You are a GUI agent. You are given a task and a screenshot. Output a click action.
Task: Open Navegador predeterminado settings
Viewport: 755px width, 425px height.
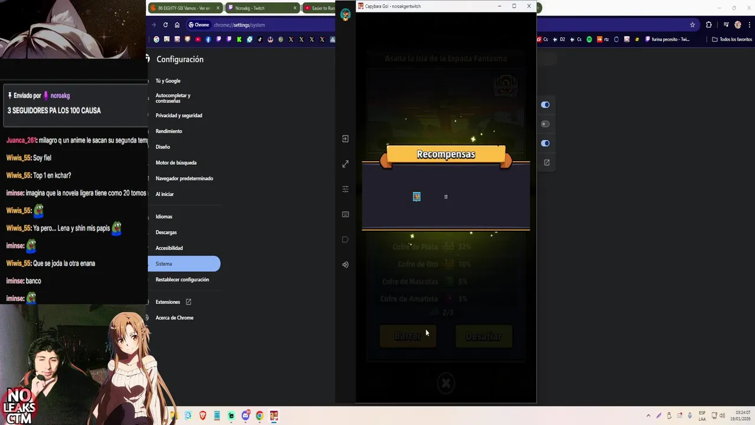[x=184, y=178]
